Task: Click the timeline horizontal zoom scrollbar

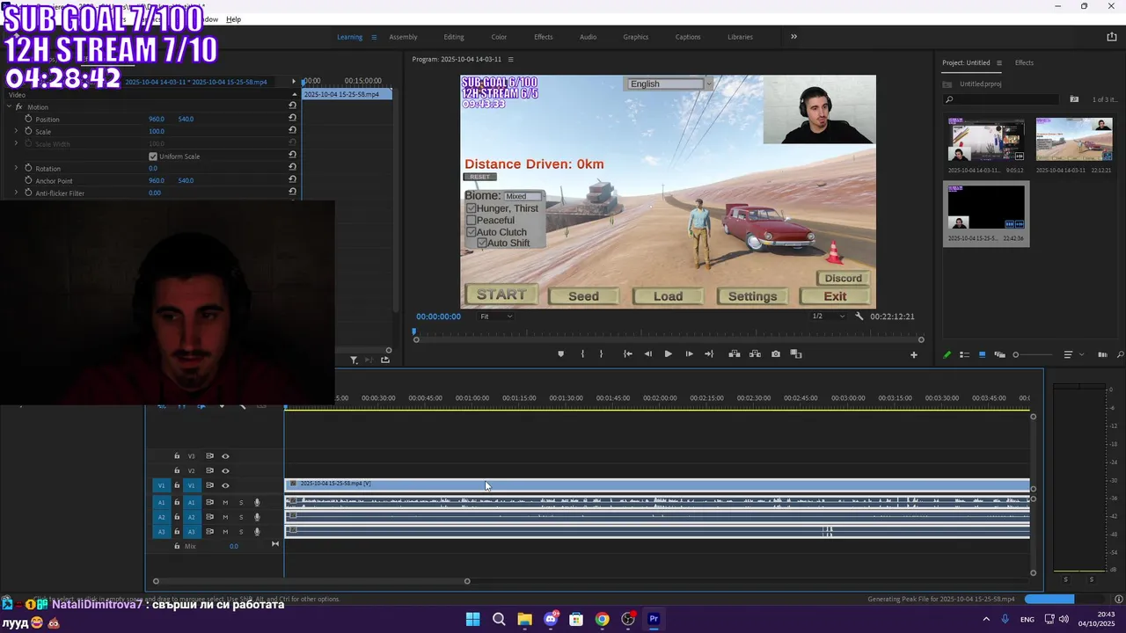Action: point(311,581)
